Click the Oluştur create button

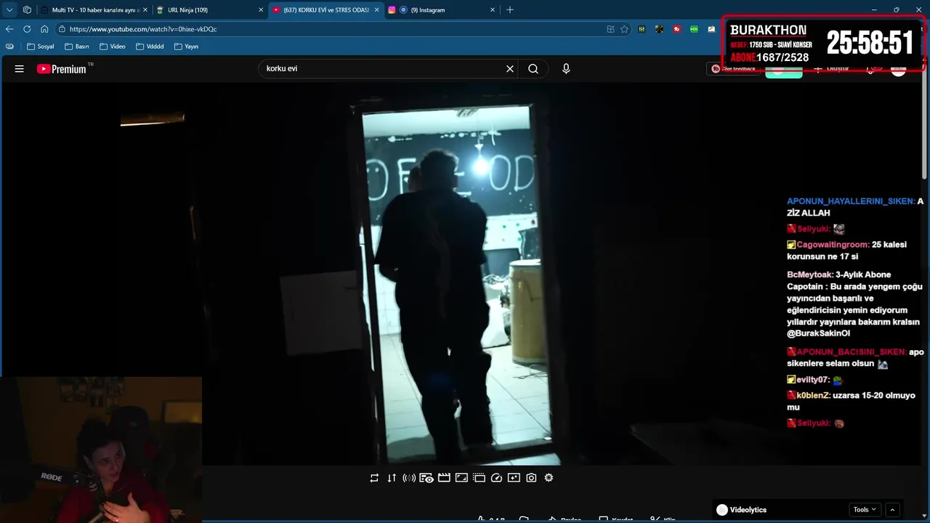pyautogui.click(x=832, y=69)
